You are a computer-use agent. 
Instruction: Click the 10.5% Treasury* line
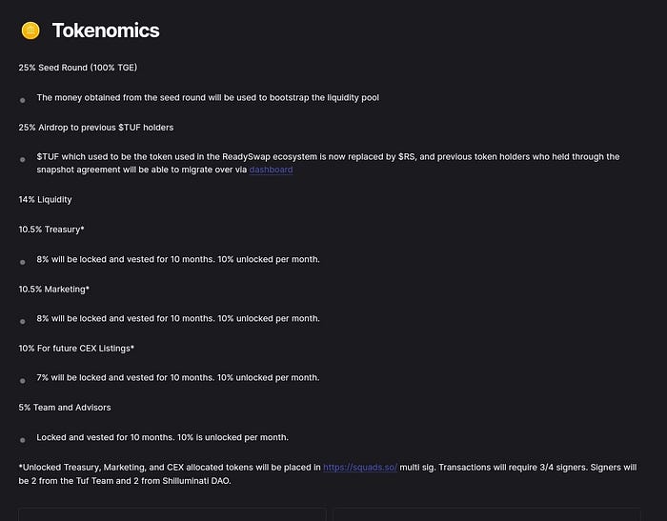point(51,230)
